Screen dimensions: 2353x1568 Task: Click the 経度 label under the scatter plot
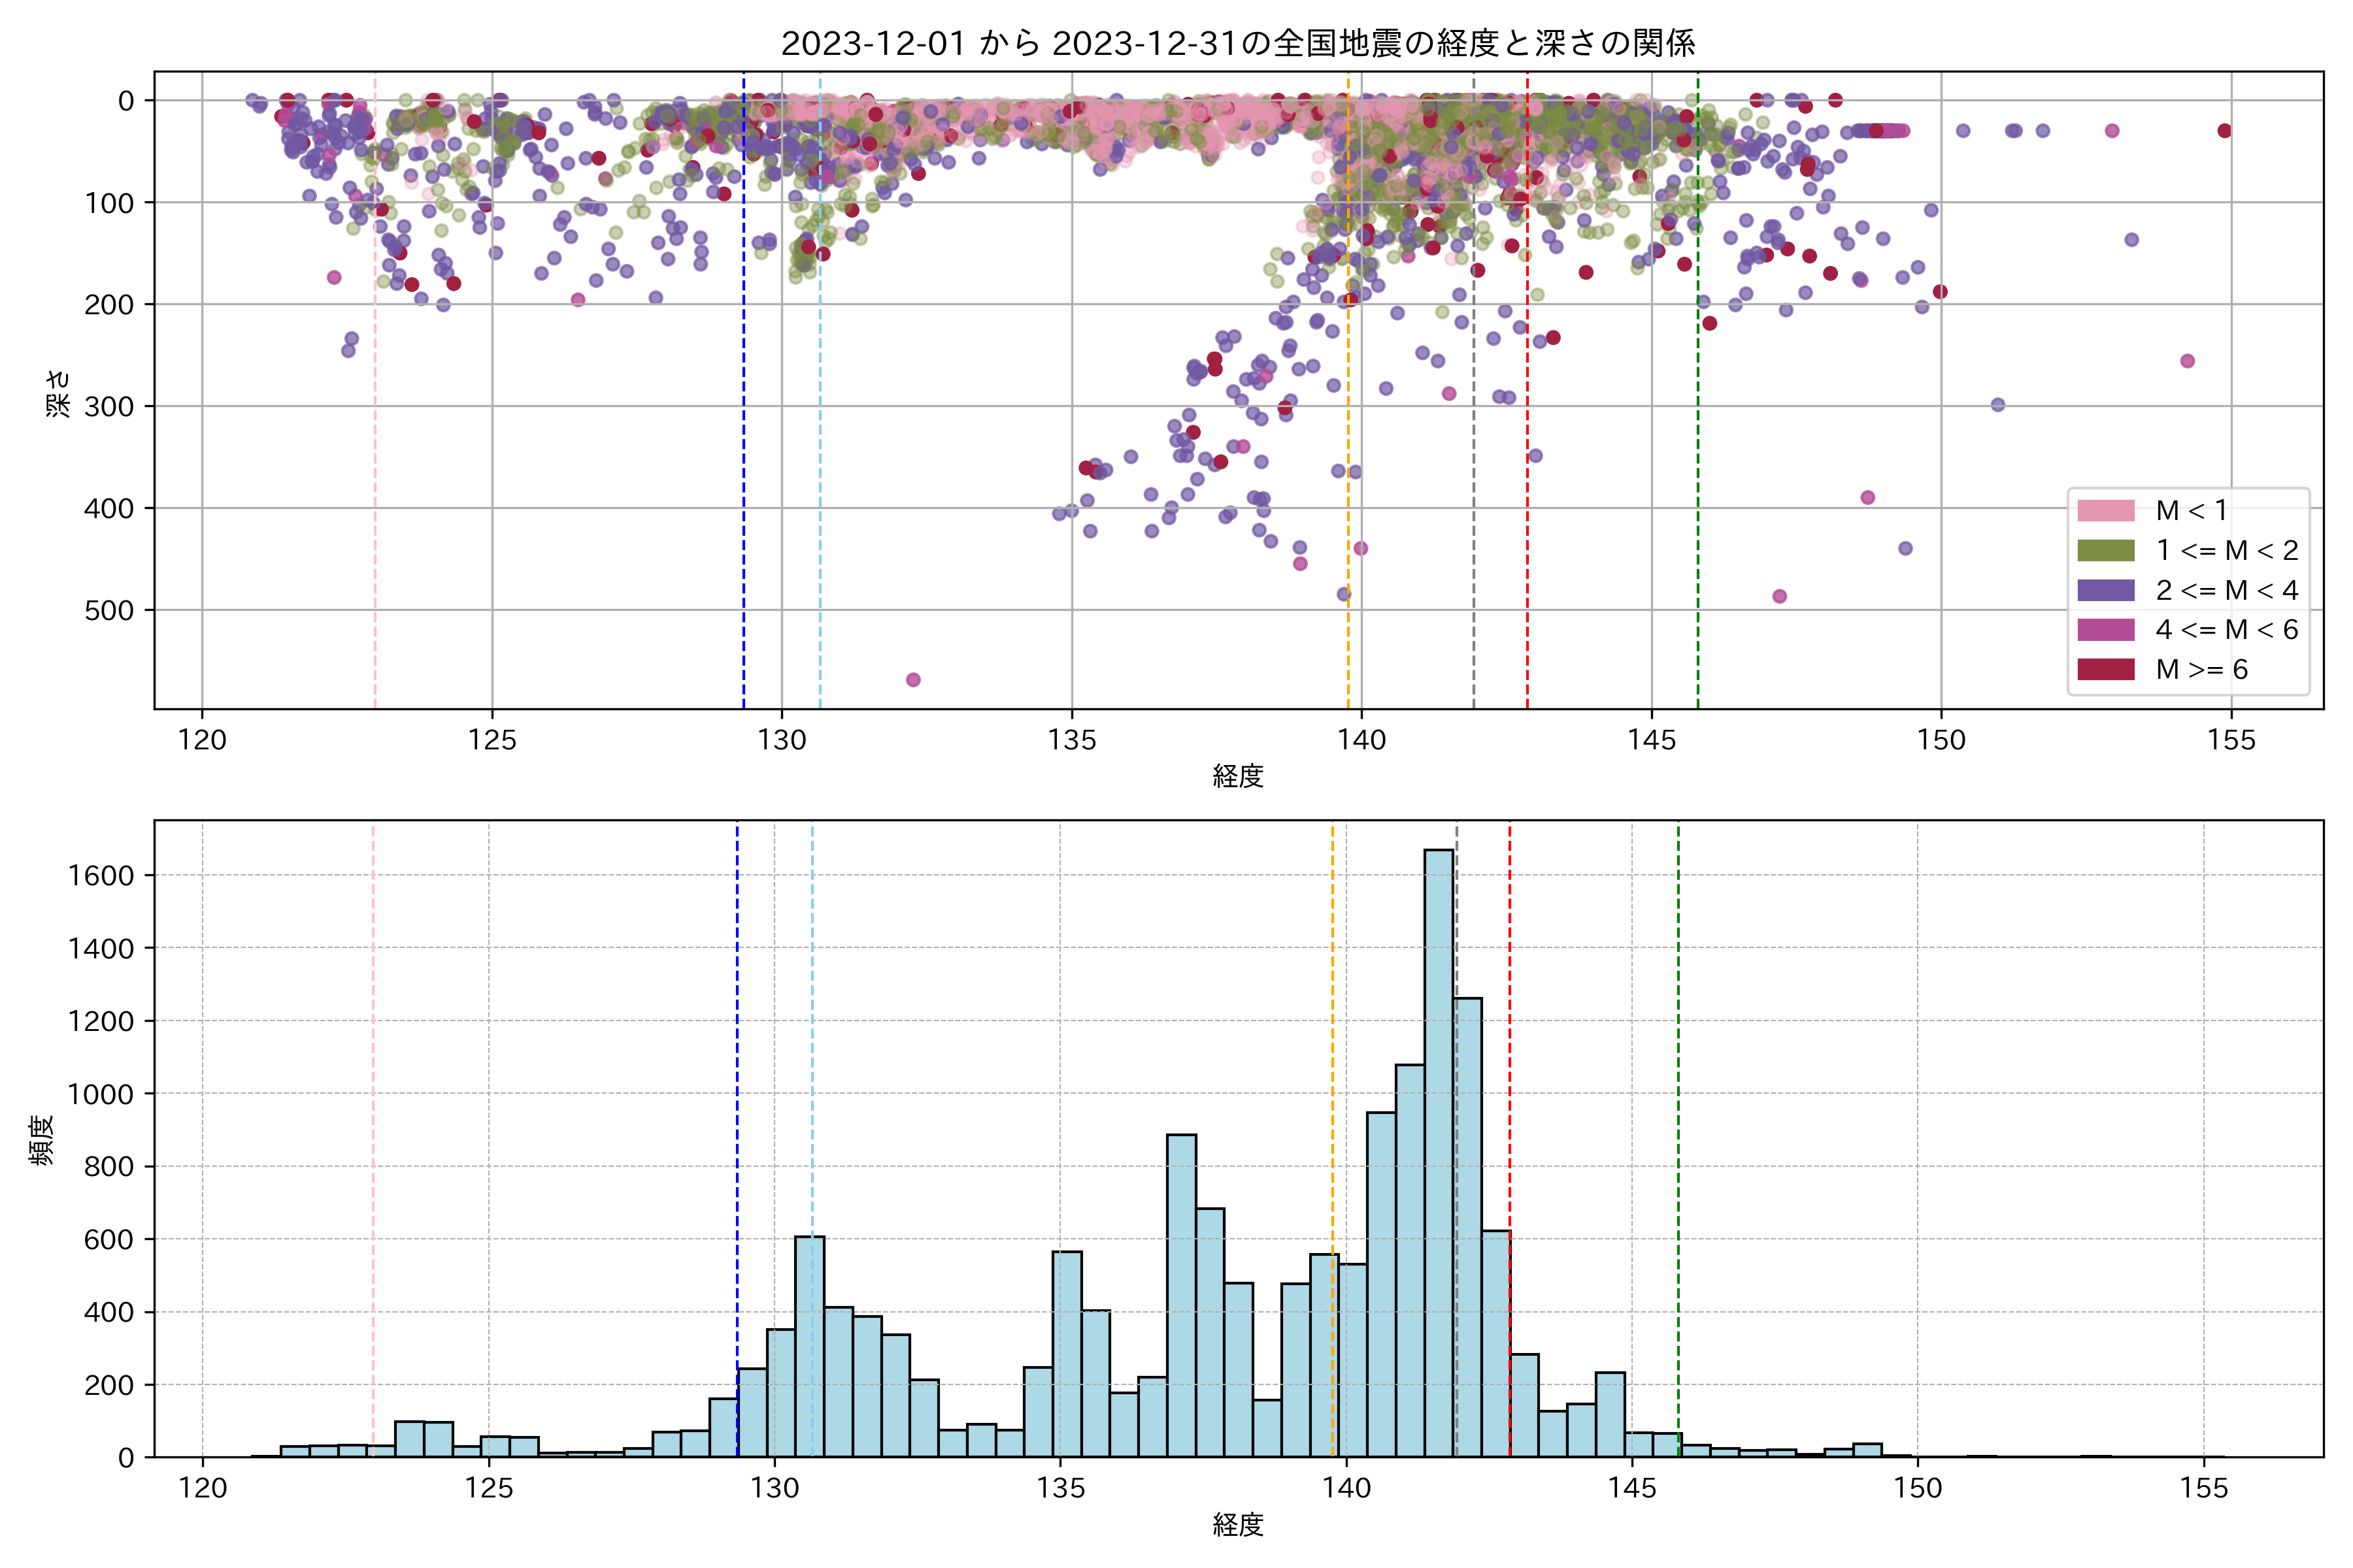[1237, 776]
